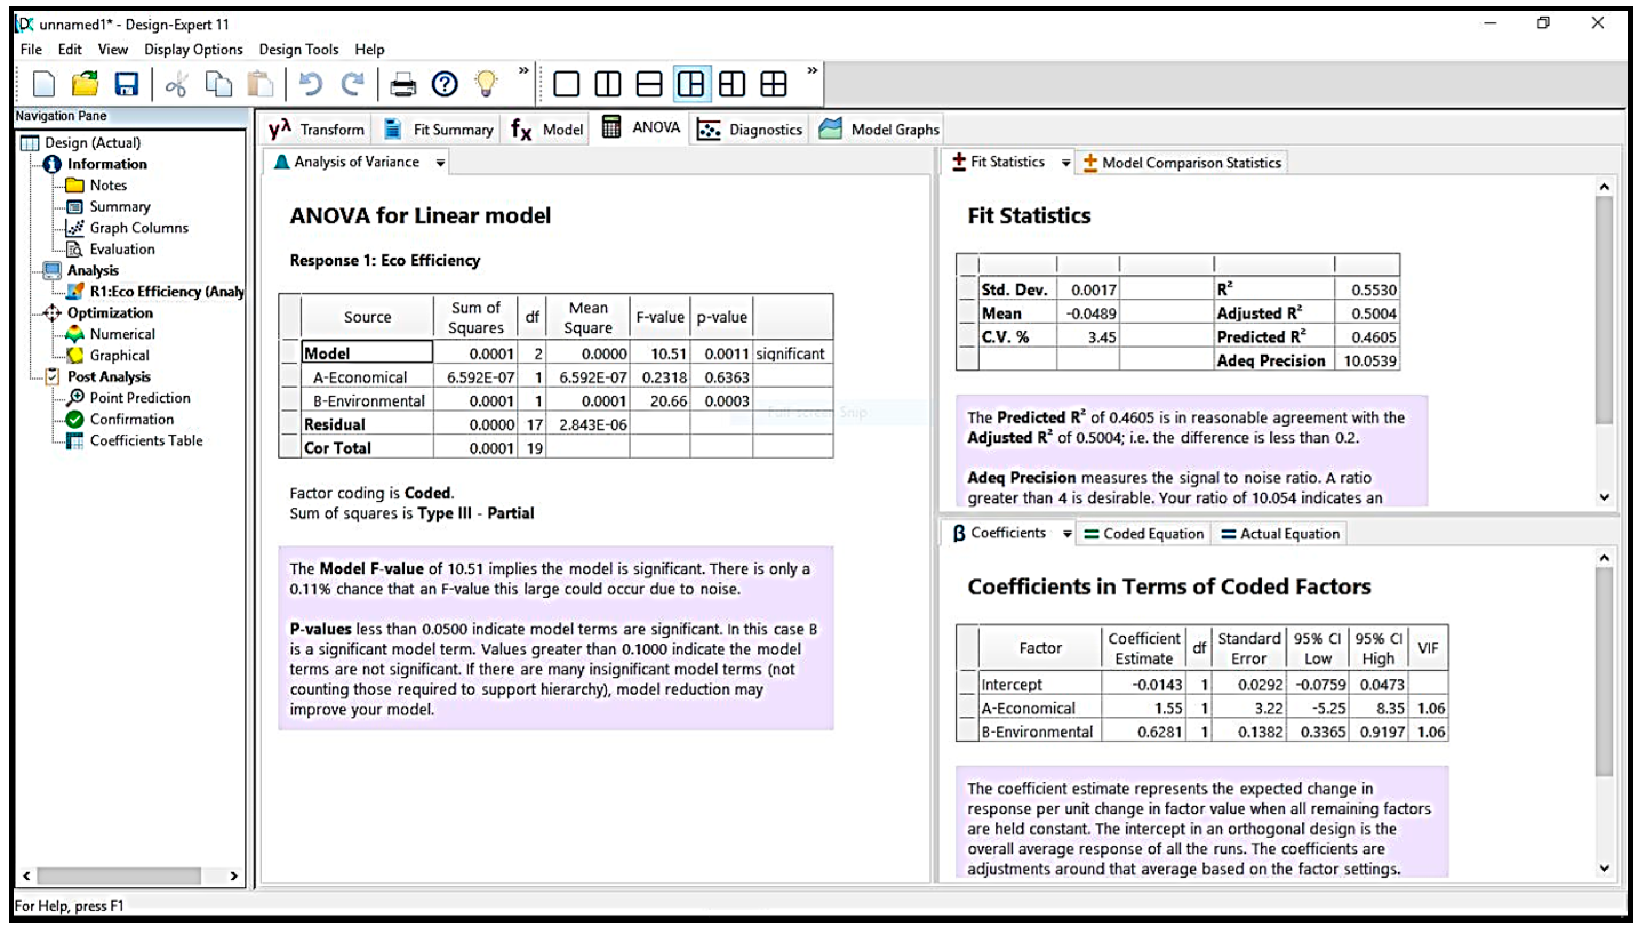Click the Help question mark icon

pos(445,84)
